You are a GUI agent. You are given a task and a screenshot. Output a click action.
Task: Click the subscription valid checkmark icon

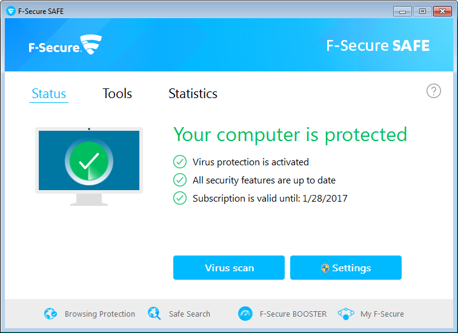point(180,198)
